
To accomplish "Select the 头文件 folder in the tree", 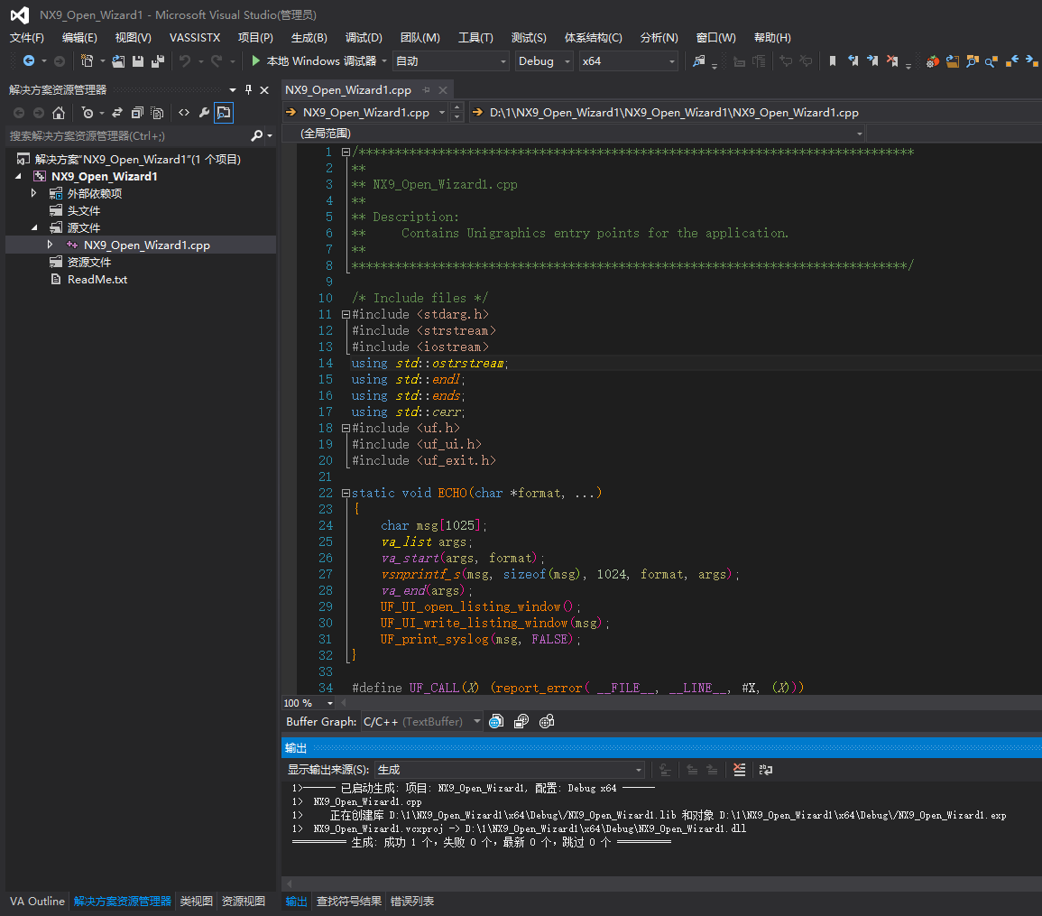I will coord(84,210).
